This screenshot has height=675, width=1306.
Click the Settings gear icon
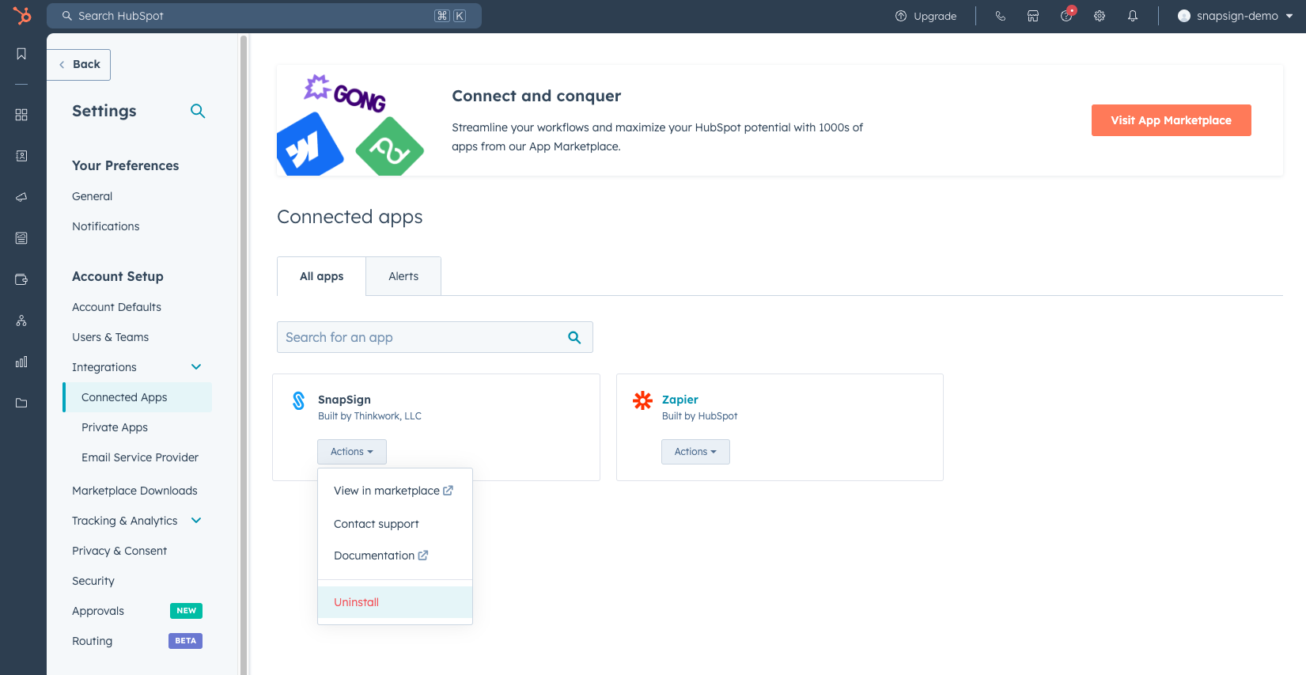(x=1100, y=16)
